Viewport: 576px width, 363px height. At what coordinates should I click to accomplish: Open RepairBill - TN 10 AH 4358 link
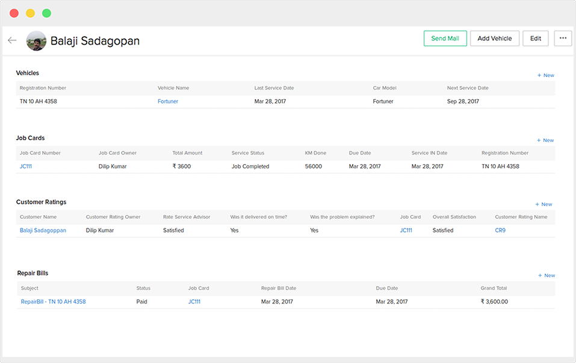coord(54,302)
